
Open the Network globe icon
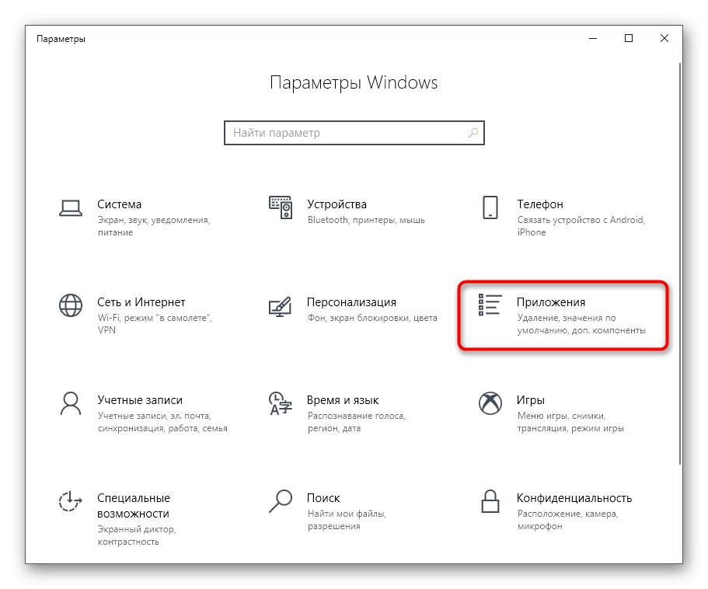tap(71, 305)
